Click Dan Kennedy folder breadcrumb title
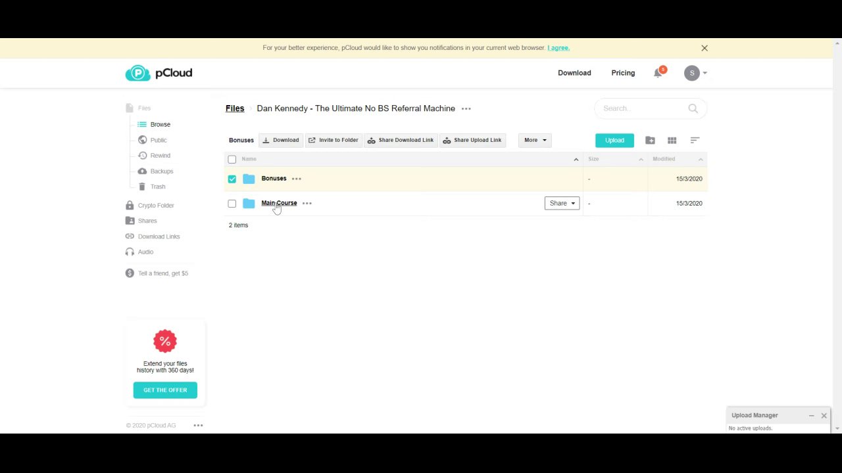 coord(356,108)
